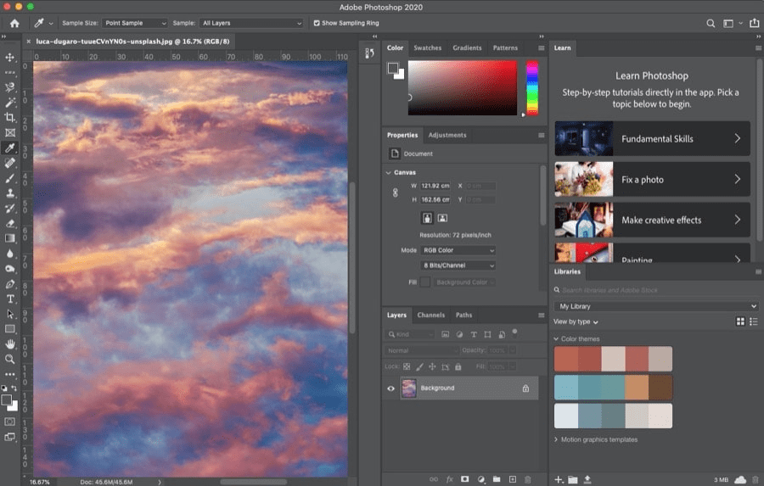Click the rainbow hue slider strip
The width and height of the screenshot is (764, 486).
coord(532,88)
